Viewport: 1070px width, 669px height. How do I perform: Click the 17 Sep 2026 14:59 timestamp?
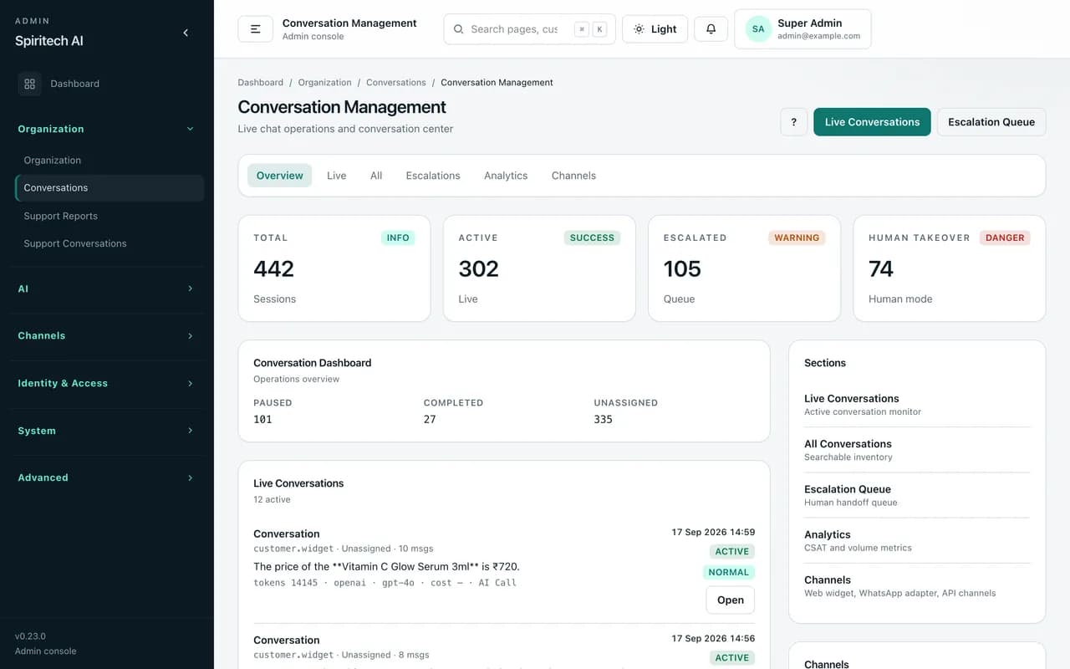pos(713,532)
